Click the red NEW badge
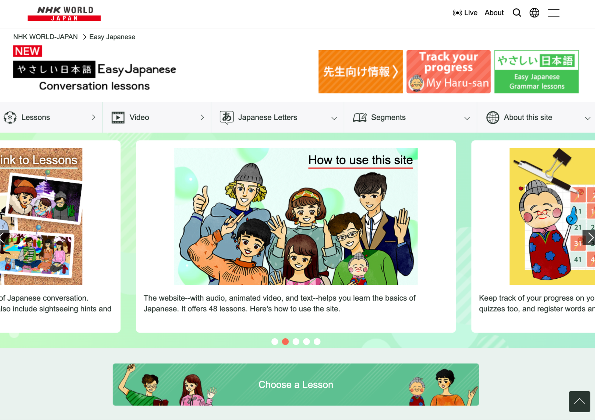The image size is (595, 420). pyautogui.click(x=27, y=51)
